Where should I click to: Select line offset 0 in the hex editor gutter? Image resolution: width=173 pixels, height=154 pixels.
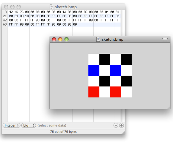point(6,12)
